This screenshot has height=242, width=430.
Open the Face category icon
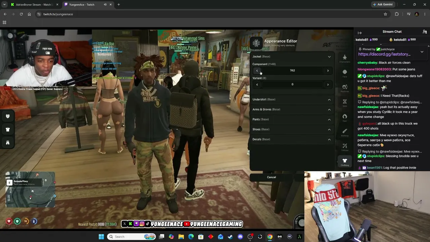point(345,73)
